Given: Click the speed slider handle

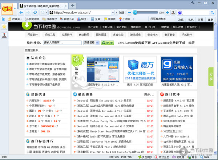Looking at the screenshot, I should (135, 13).
